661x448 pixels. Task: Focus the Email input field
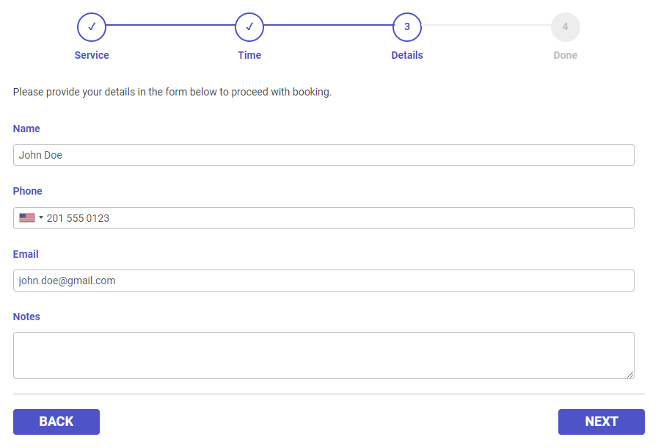pos(324,281)
